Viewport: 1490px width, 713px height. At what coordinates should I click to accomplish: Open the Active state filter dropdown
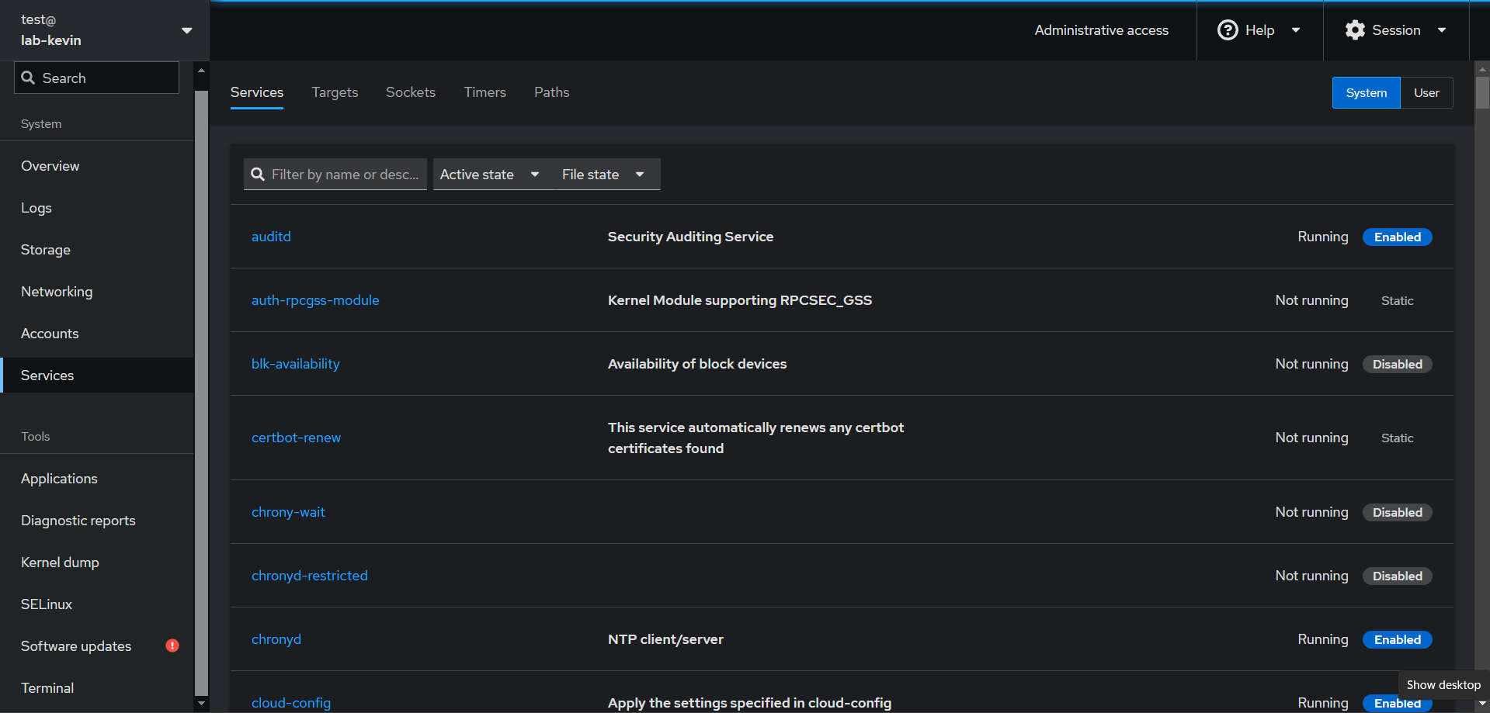pyautogui.click(x=490, y=175)
